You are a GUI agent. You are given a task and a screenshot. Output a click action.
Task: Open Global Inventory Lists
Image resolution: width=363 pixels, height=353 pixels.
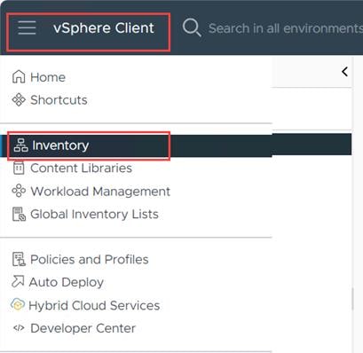pyautogui.click(x=94, y=214)
